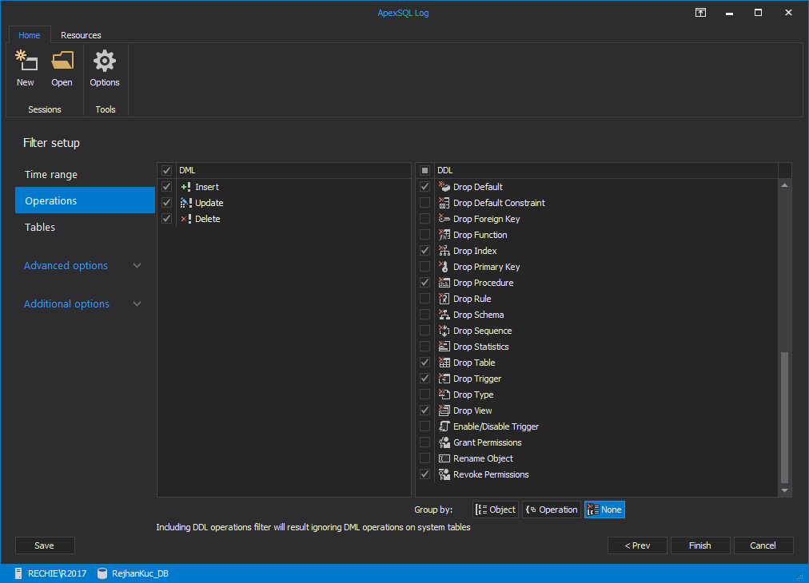This screenshot has height=583, width=809.
Task: Click the Drop Table operation icon
Action: (444, 363)
